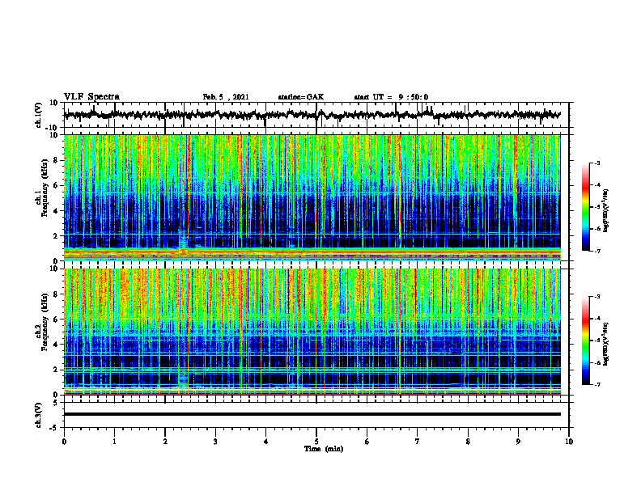The image size is (641, 495).
Task: Click the log(PSD) label beside ch.1 color bar
Action: pyautogui.click(x=605, y=210)
